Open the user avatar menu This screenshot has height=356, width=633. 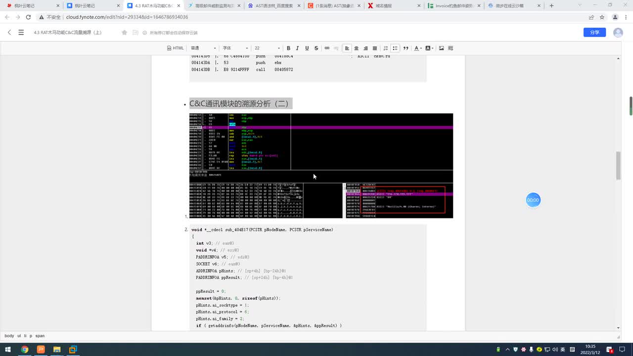(618, 32)
